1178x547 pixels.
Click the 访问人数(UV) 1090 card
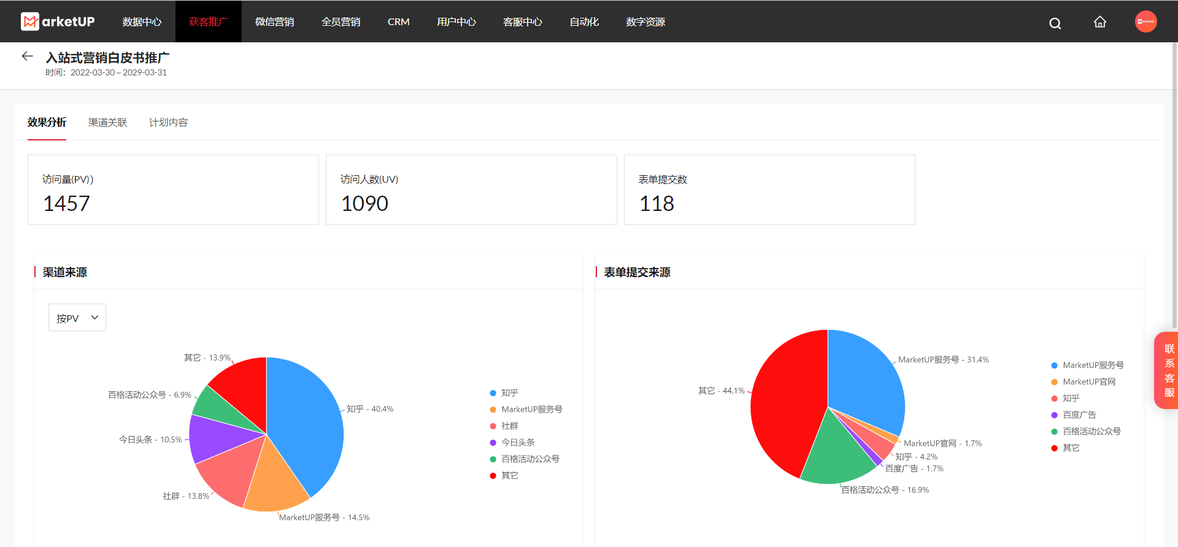tap(471, 189)
